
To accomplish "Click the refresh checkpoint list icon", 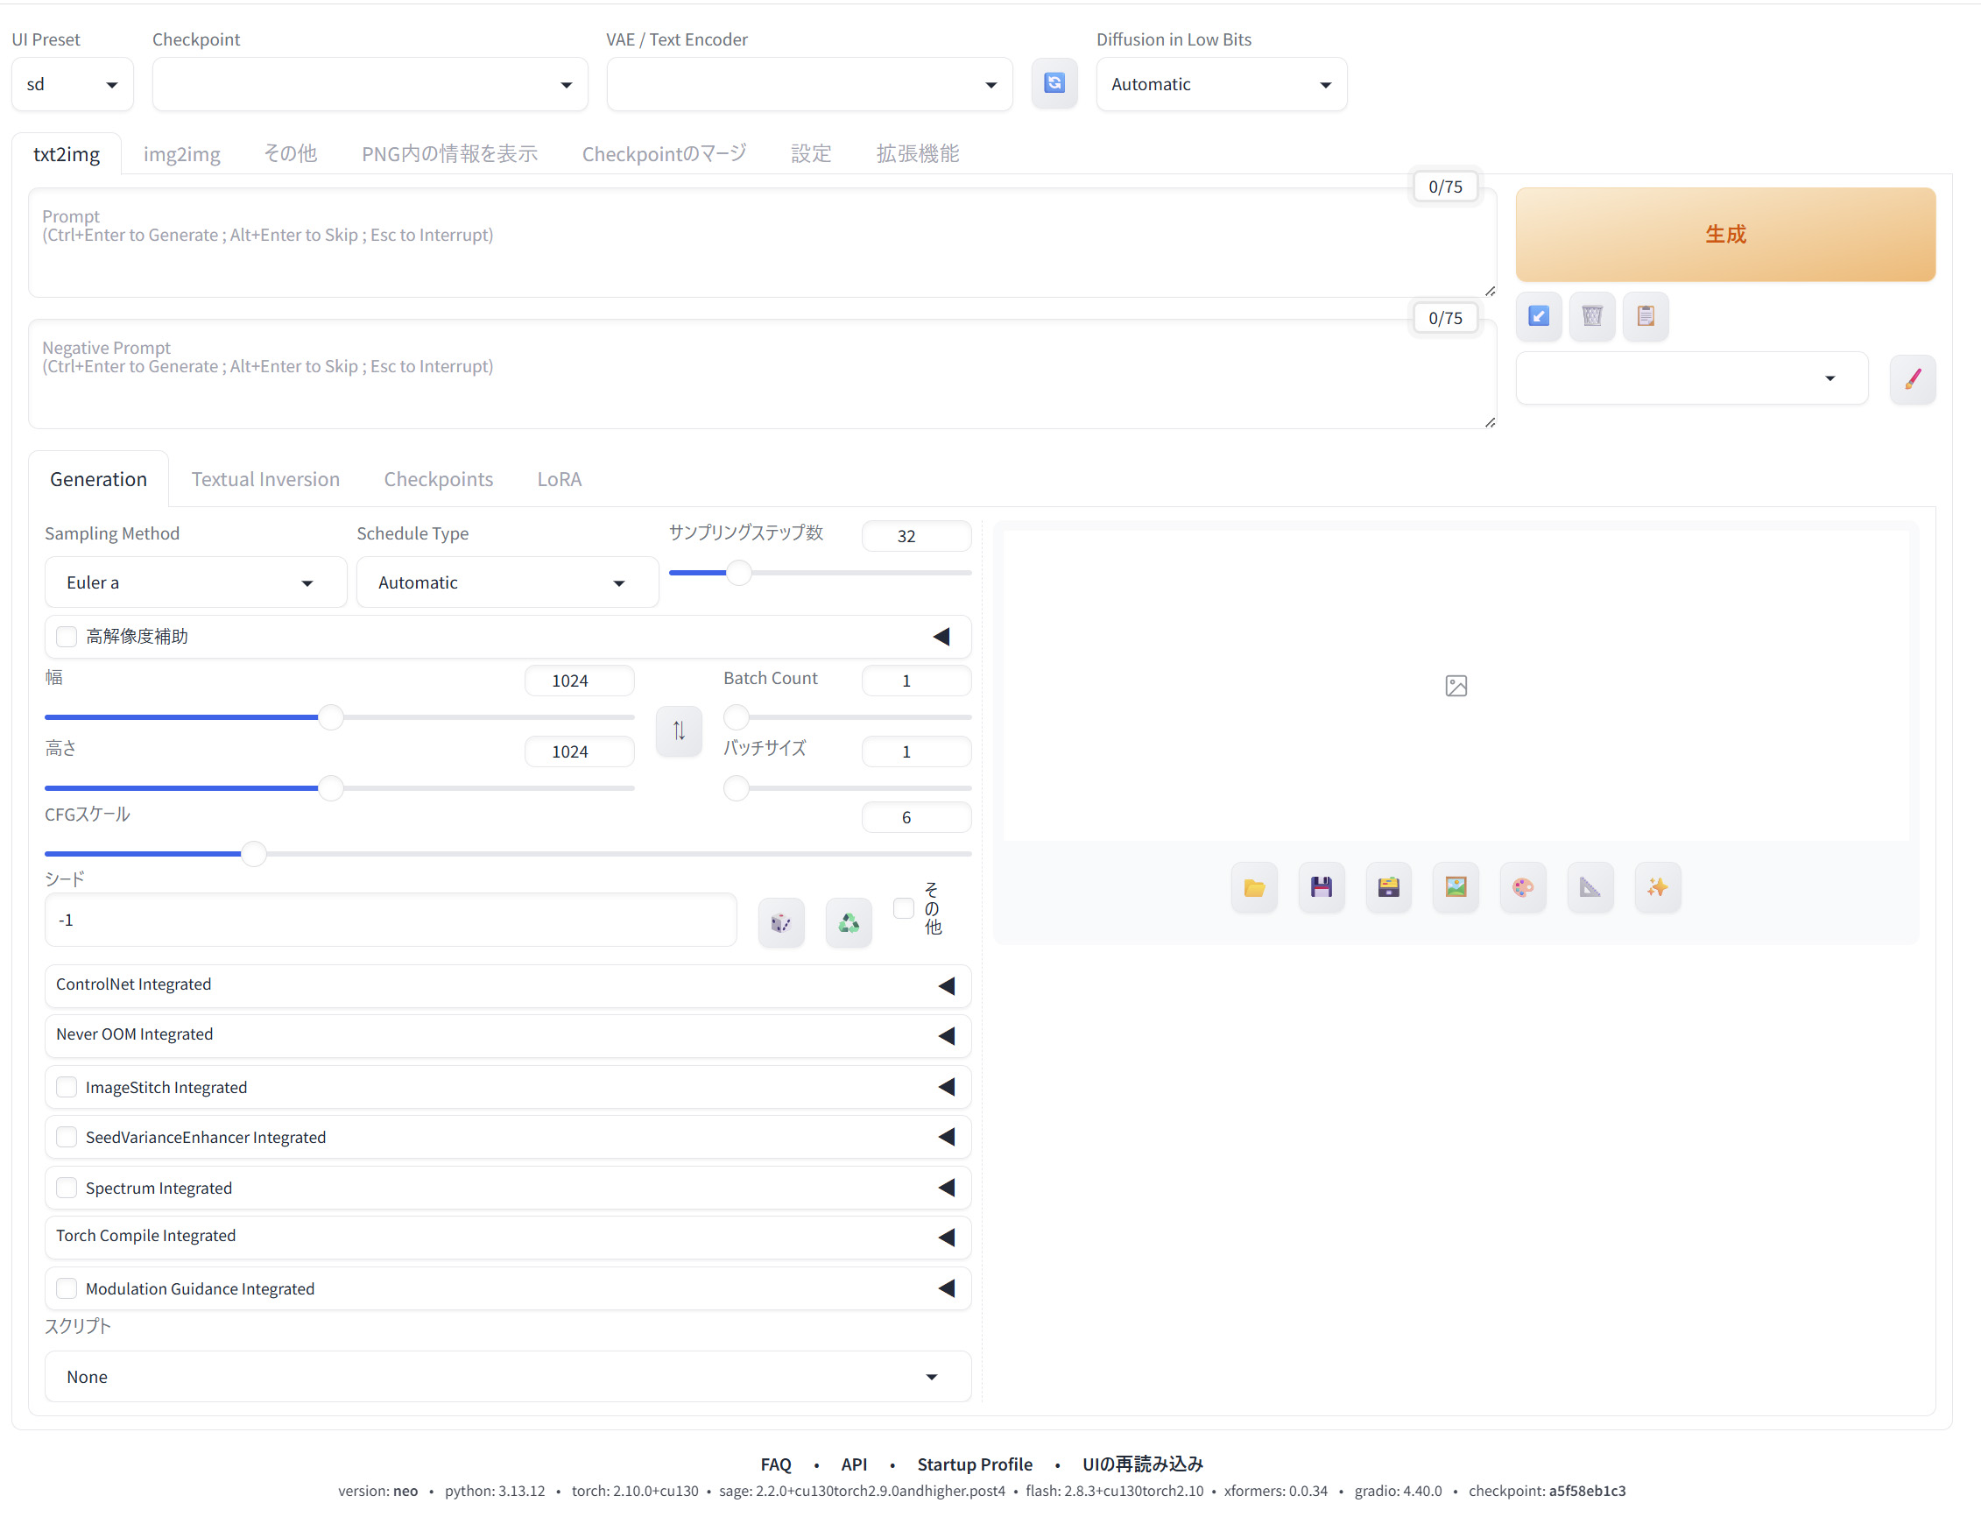I will (x=1054, y=83).
